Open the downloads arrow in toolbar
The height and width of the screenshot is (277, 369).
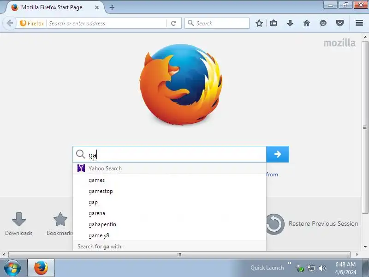[290, 23]
